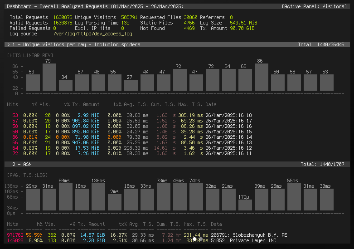Click the visitors chart bar labeled 50
The width and height of the screenshot is (354, 249).
click(x=33, y=83)
